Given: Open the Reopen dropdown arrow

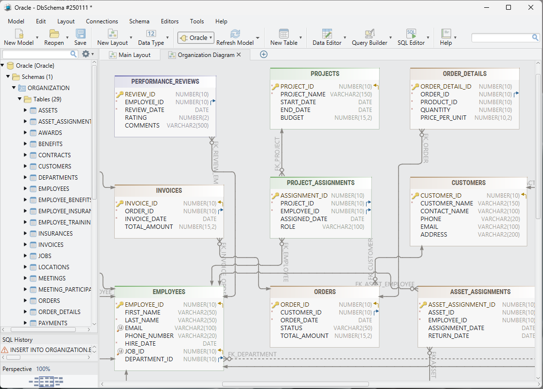Looking at the screenshot, I should tap(67, 38).
